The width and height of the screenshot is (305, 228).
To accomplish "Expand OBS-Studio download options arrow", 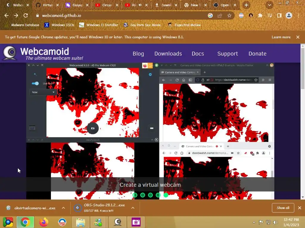I will [x=133, y=208].
